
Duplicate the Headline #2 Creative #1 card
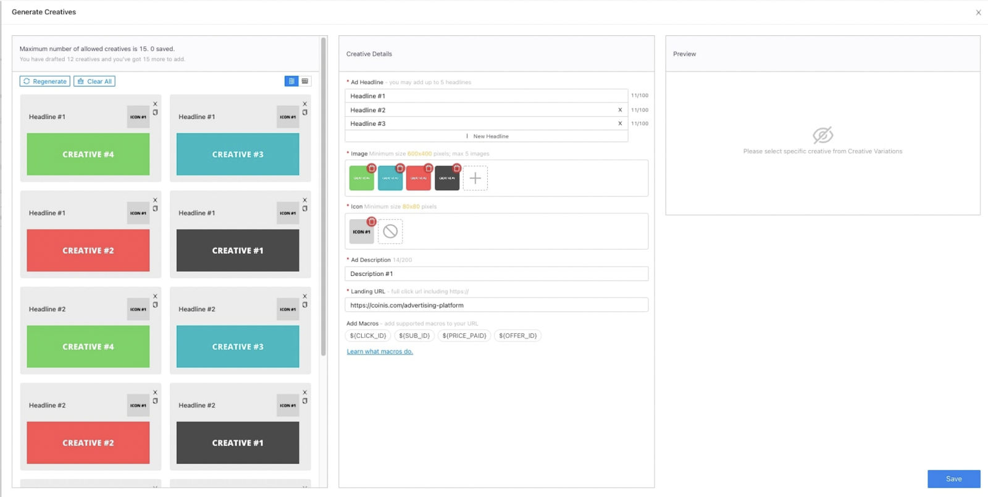tap(305, 401)
